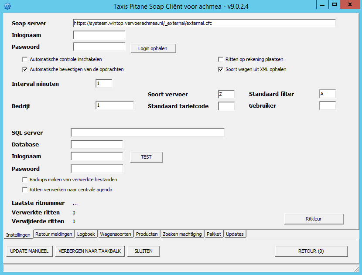This screenshot has height=275, width=362.
Task: Click the SQL Paswoord field
Action: 97,169
